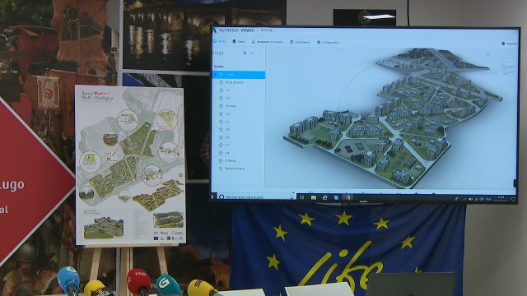Open File Explorer from the taskbar
The height and width of the screenshot is (296, 527).
313,197
